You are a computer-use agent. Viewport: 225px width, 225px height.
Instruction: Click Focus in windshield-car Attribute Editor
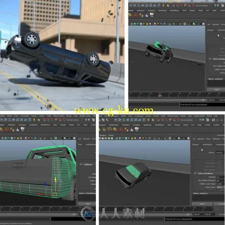208,139
